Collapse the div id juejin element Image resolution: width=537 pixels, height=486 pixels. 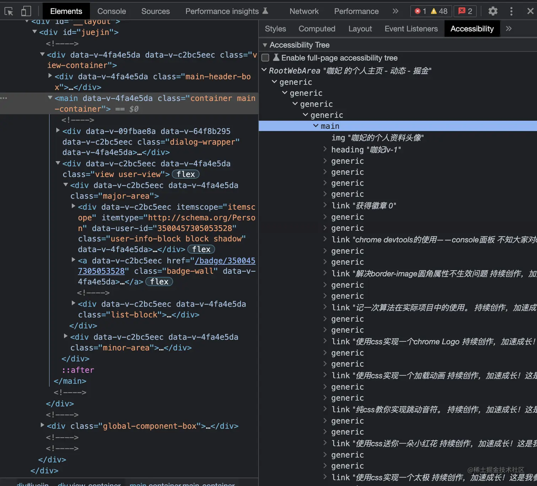34,32
